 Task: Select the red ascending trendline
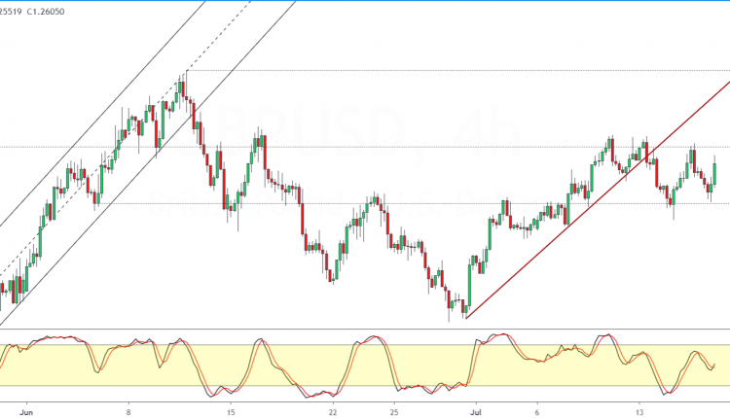coord(598,200)
